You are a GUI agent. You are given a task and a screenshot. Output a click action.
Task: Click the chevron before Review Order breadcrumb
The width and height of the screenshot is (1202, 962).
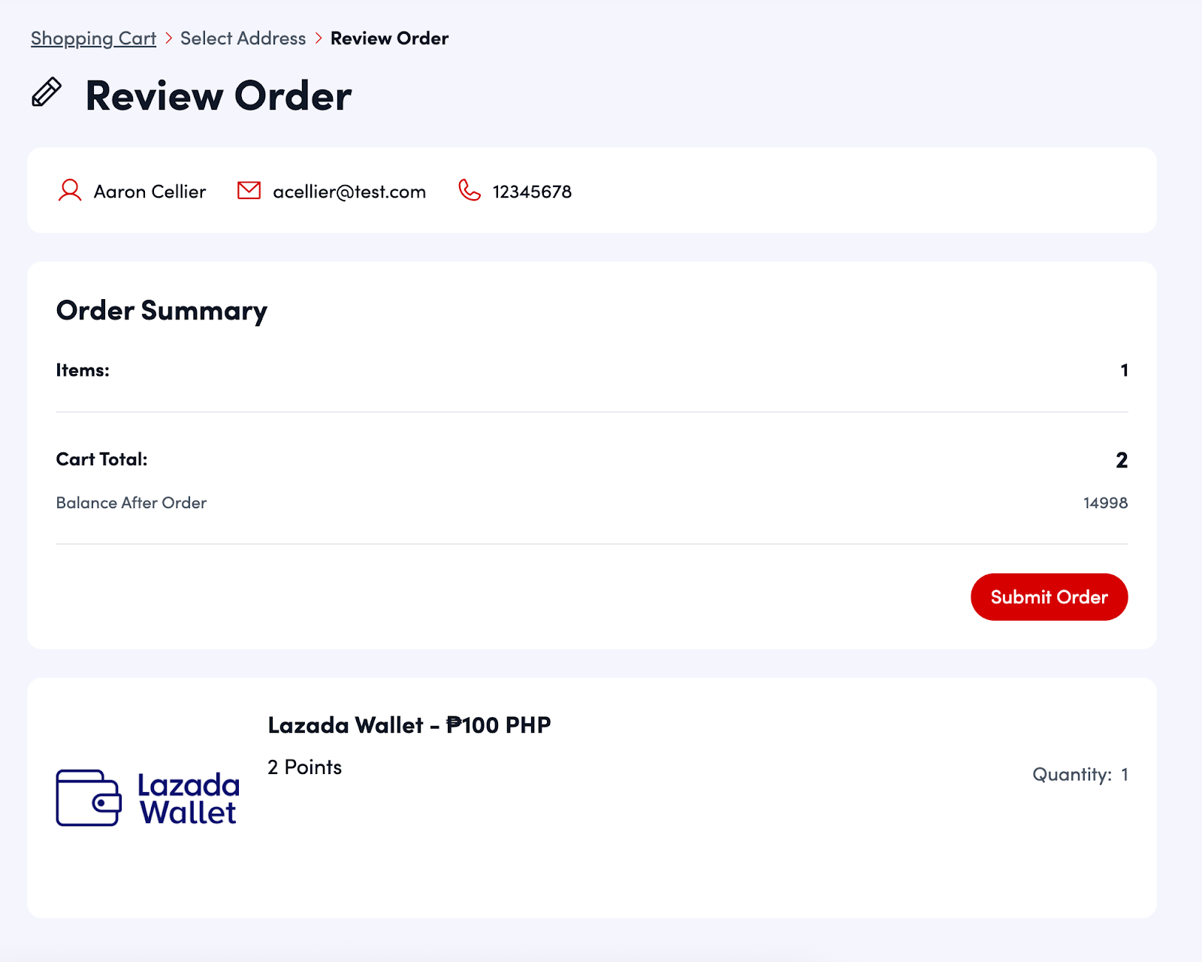(x=319, y=38)
